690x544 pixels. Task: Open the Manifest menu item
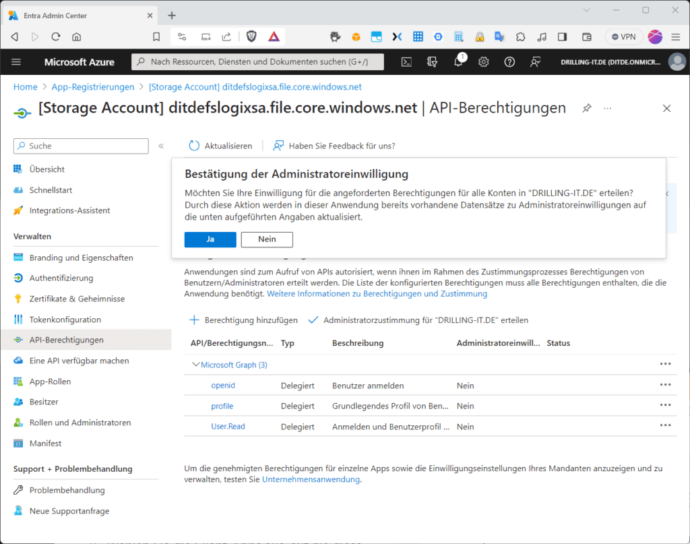coord(45,443)
